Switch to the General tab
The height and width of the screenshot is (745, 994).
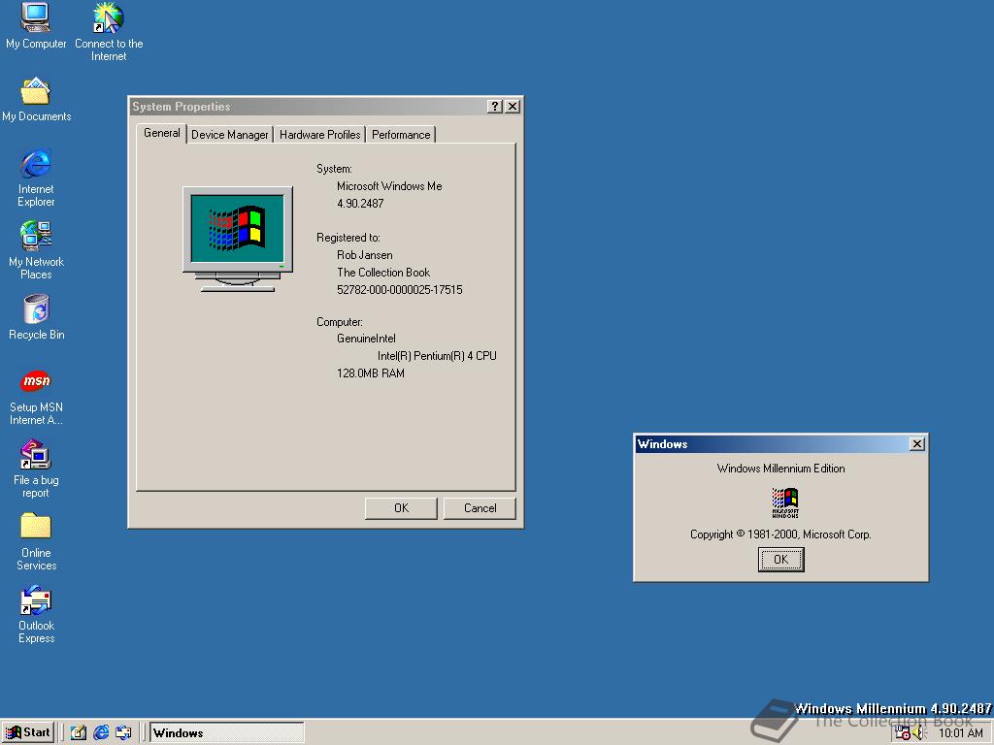[162, 133]
